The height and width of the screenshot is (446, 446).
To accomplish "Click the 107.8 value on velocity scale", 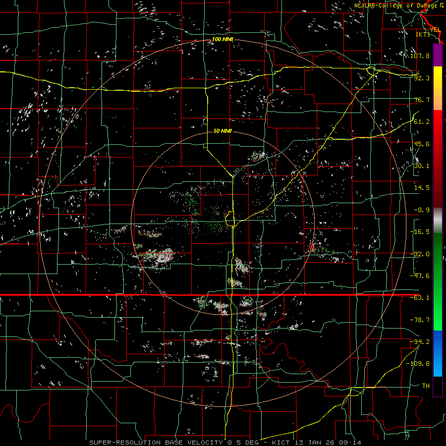I will 420,56.
